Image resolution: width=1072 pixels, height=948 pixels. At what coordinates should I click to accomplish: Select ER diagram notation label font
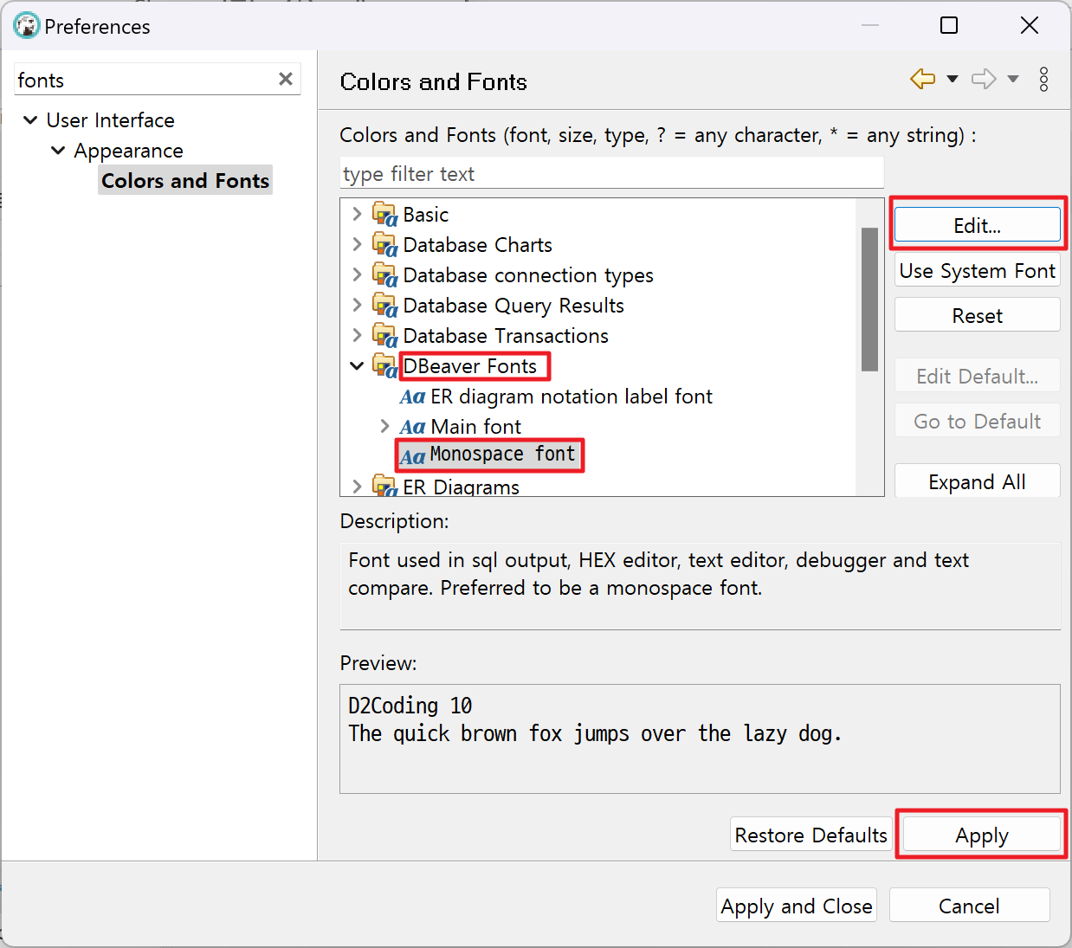(572, 397)
